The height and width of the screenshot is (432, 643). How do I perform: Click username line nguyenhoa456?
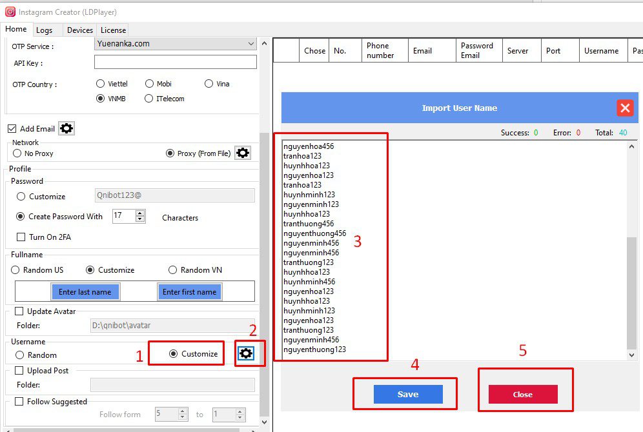(x=309, y=146)
